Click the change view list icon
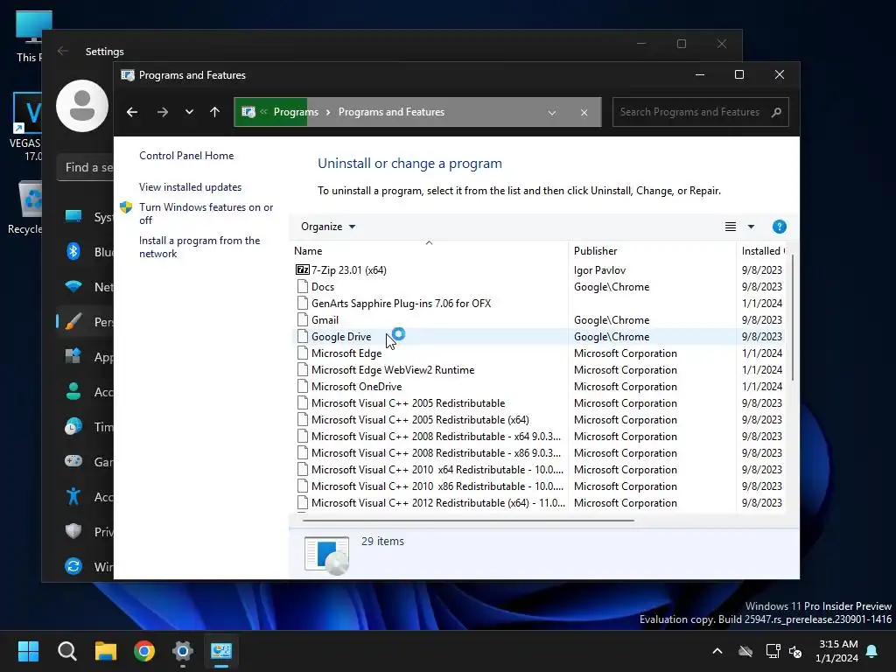Screen dimensions: 896x672 pos(731,227)
